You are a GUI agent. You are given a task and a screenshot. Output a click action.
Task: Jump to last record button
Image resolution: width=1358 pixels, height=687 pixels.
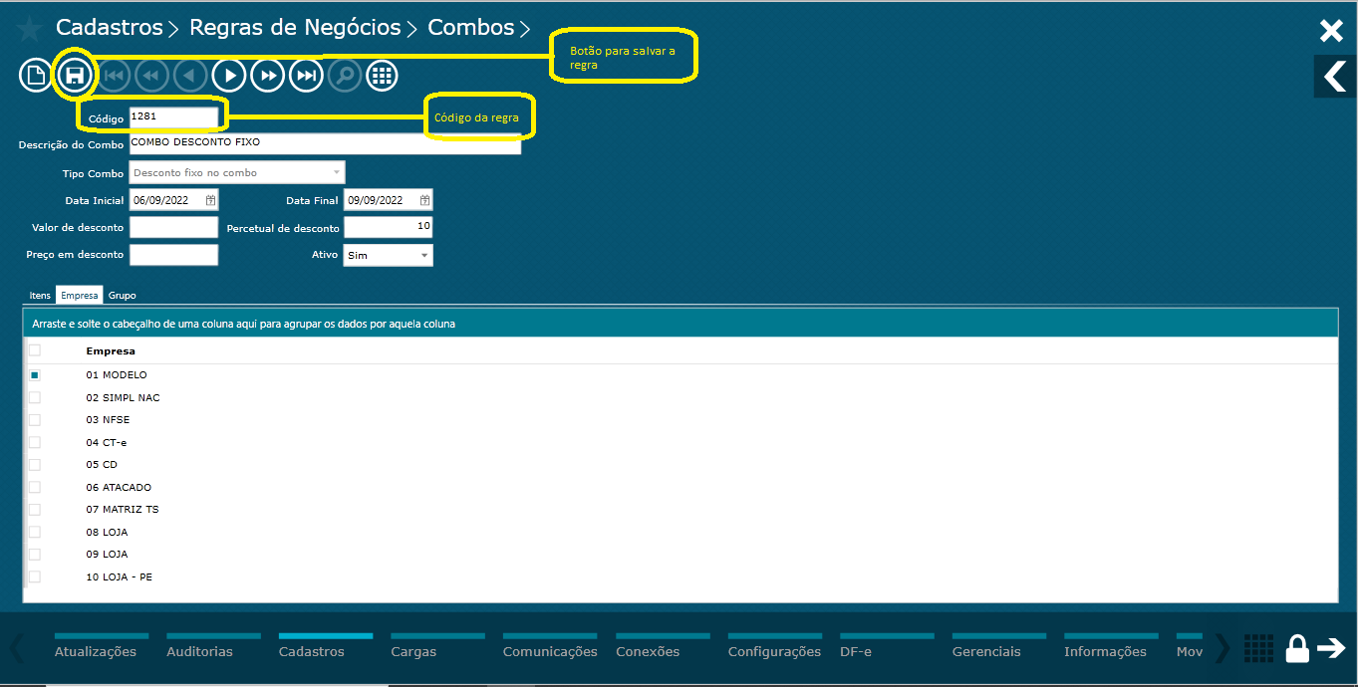306,76
